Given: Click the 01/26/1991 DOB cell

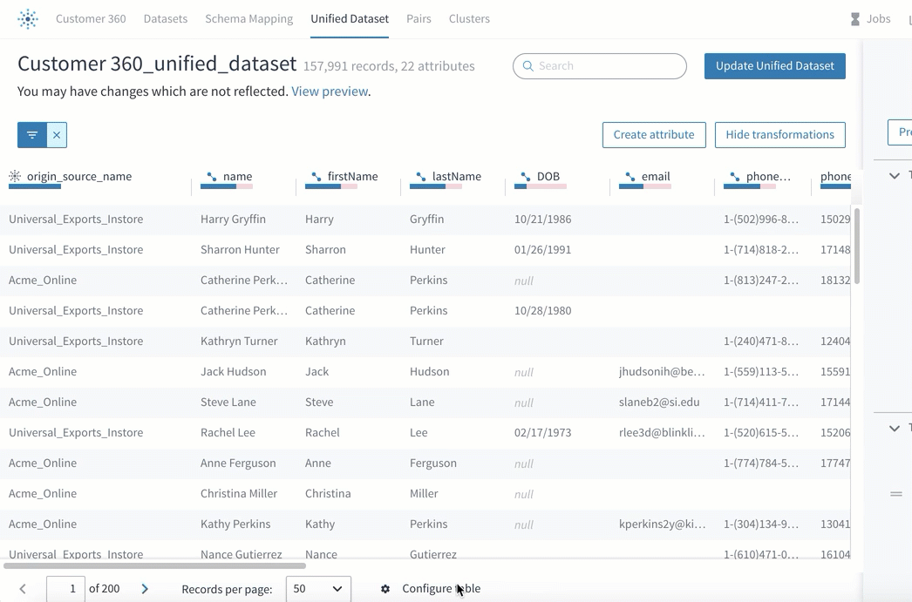Looking at the screenshot, I should pos(542,249).
